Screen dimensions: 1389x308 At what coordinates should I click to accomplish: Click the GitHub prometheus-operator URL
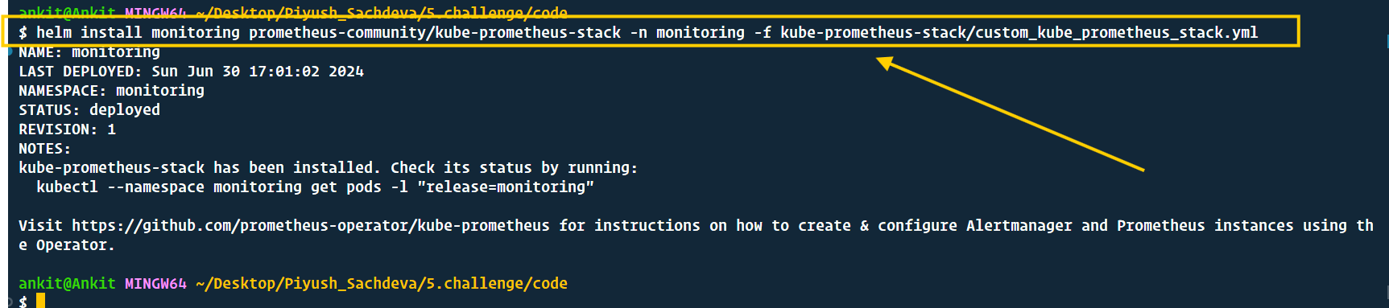pyautogui.click(x=311, y=226)
